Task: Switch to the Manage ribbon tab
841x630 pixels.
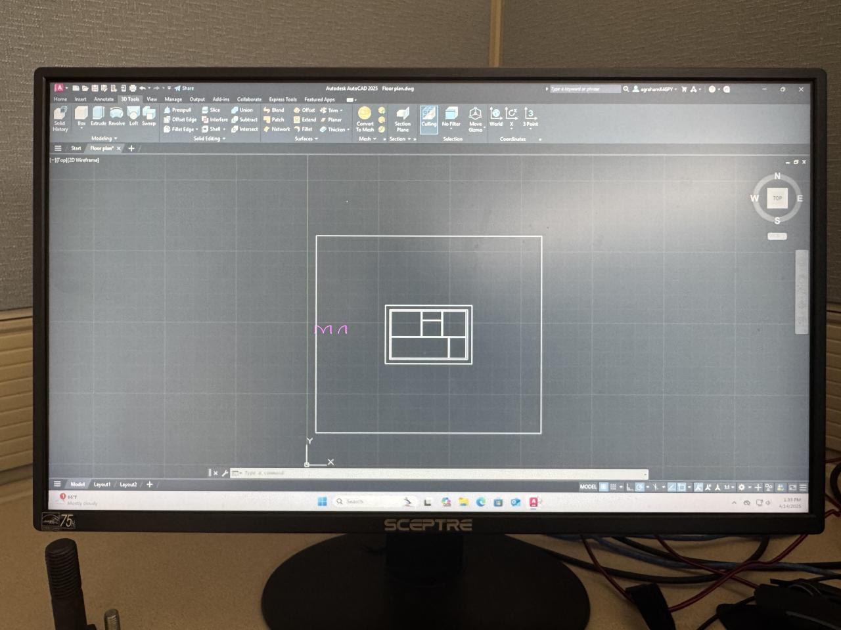Action: coord(173,99)
